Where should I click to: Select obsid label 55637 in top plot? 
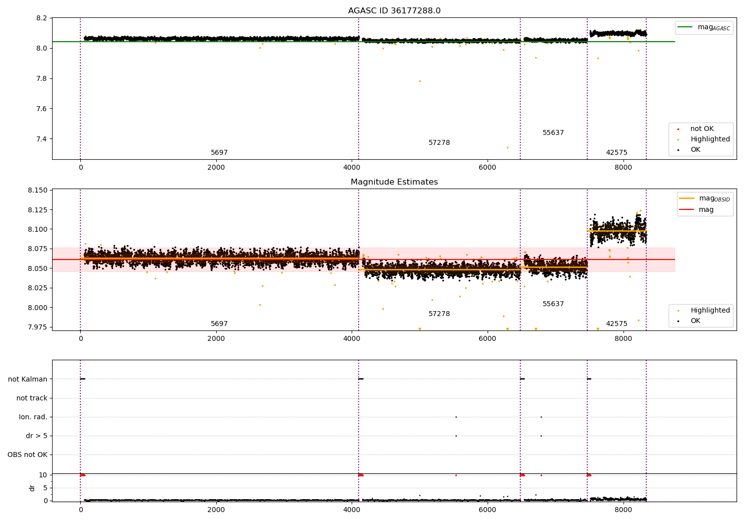(553, 133)
